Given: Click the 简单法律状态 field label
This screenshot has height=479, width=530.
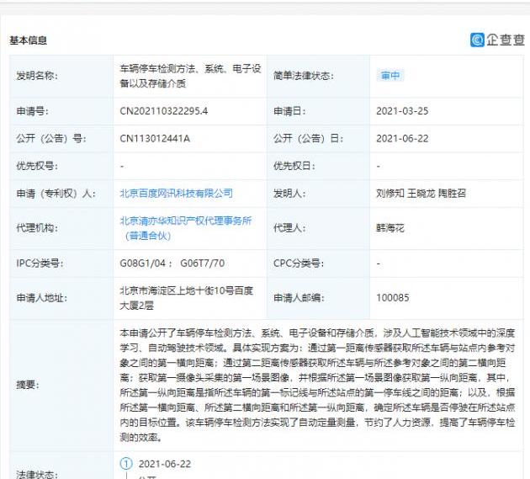Looking at the screenshot, I should point(303,76).
